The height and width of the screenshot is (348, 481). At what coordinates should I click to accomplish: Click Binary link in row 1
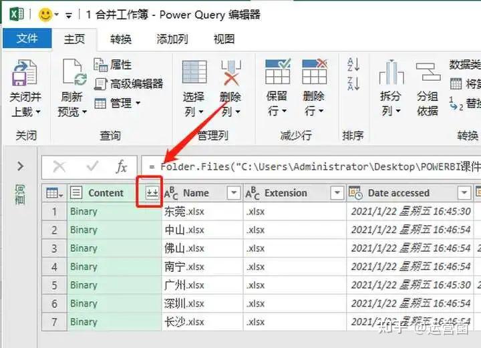pos(84,212)
